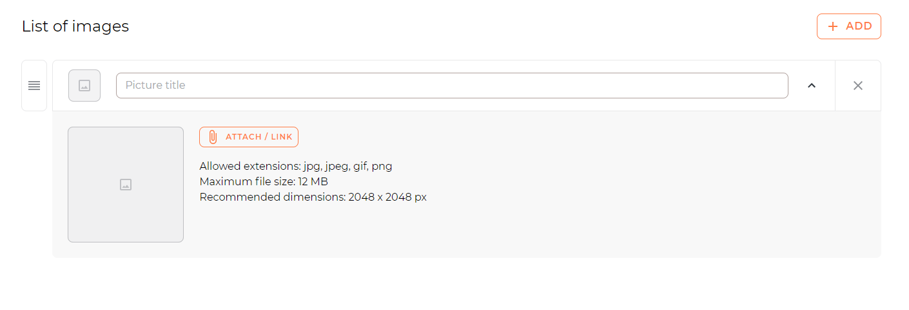
Task: Click the image icon inside header thumbnail
Action: click(84, 86)
